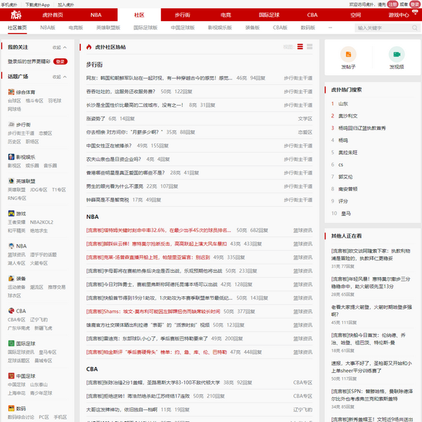Click the 发帖子 post icon
422x422 pixels.
347,54
